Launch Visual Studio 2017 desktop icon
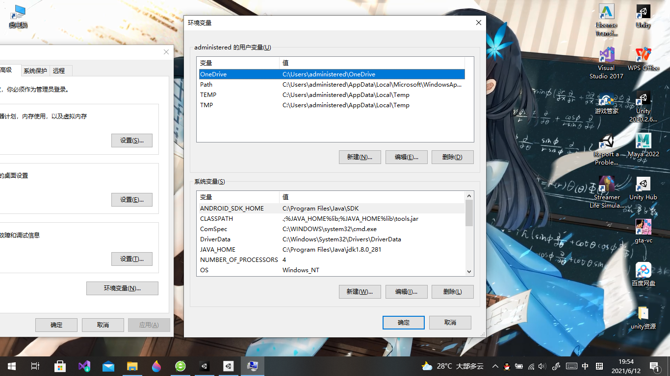Screen dimensions: 670x376 click(606, 63)
